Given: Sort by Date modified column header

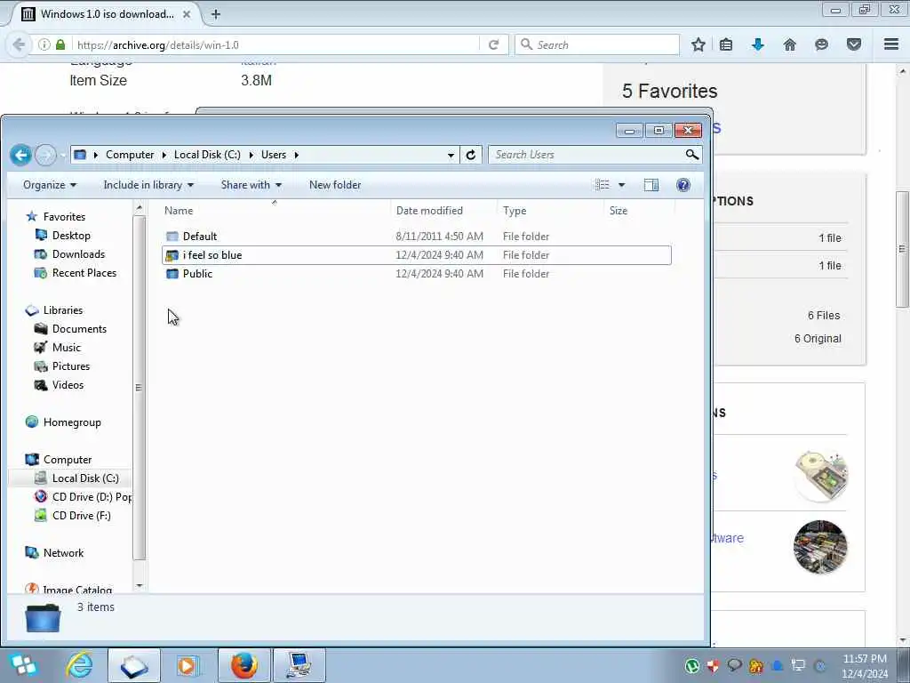Looking at the screenshot, I should (x=444, y=211).
